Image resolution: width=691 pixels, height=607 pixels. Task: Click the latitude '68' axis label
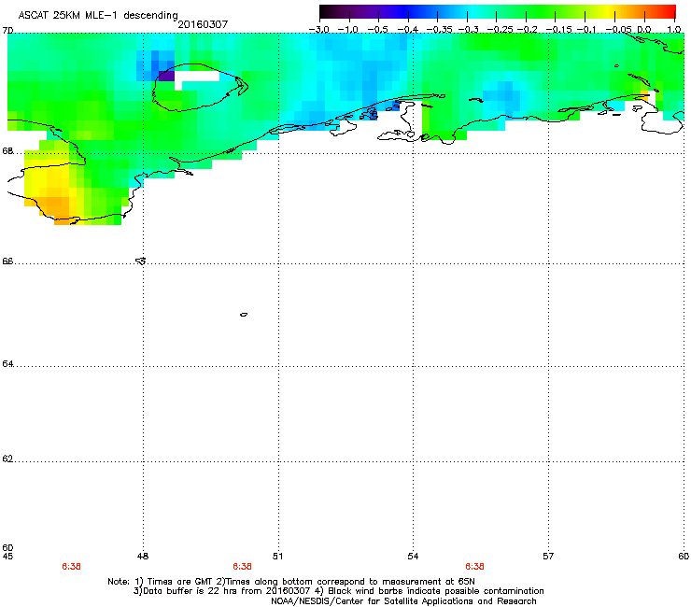(x=7, y=151)
